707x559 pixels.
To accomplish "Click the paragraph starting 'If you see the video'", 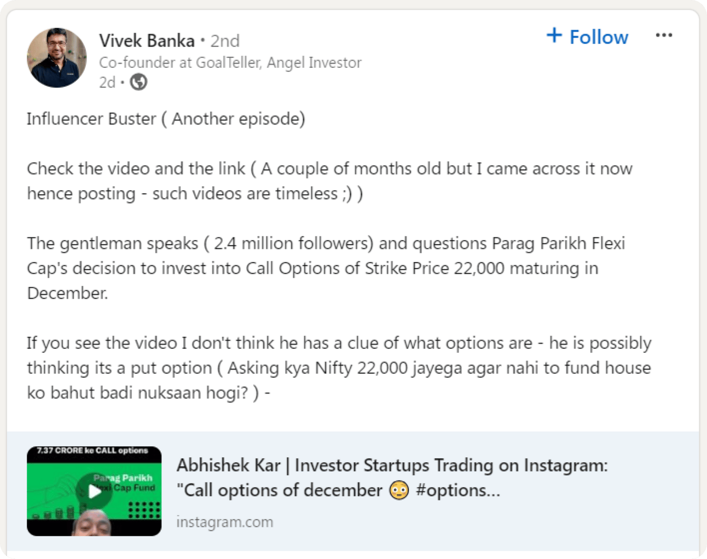I will click(x=338, y=368).
